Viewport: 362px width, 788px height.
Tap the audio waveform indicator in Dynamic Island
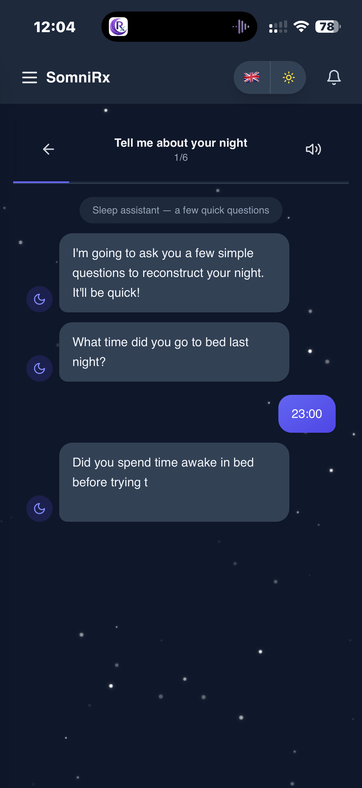[241, 27]
